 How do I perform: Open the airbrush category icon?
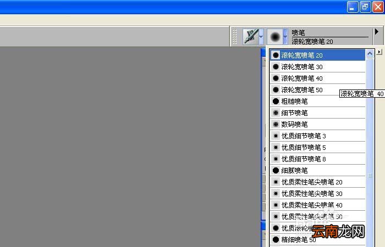(250, 37)
